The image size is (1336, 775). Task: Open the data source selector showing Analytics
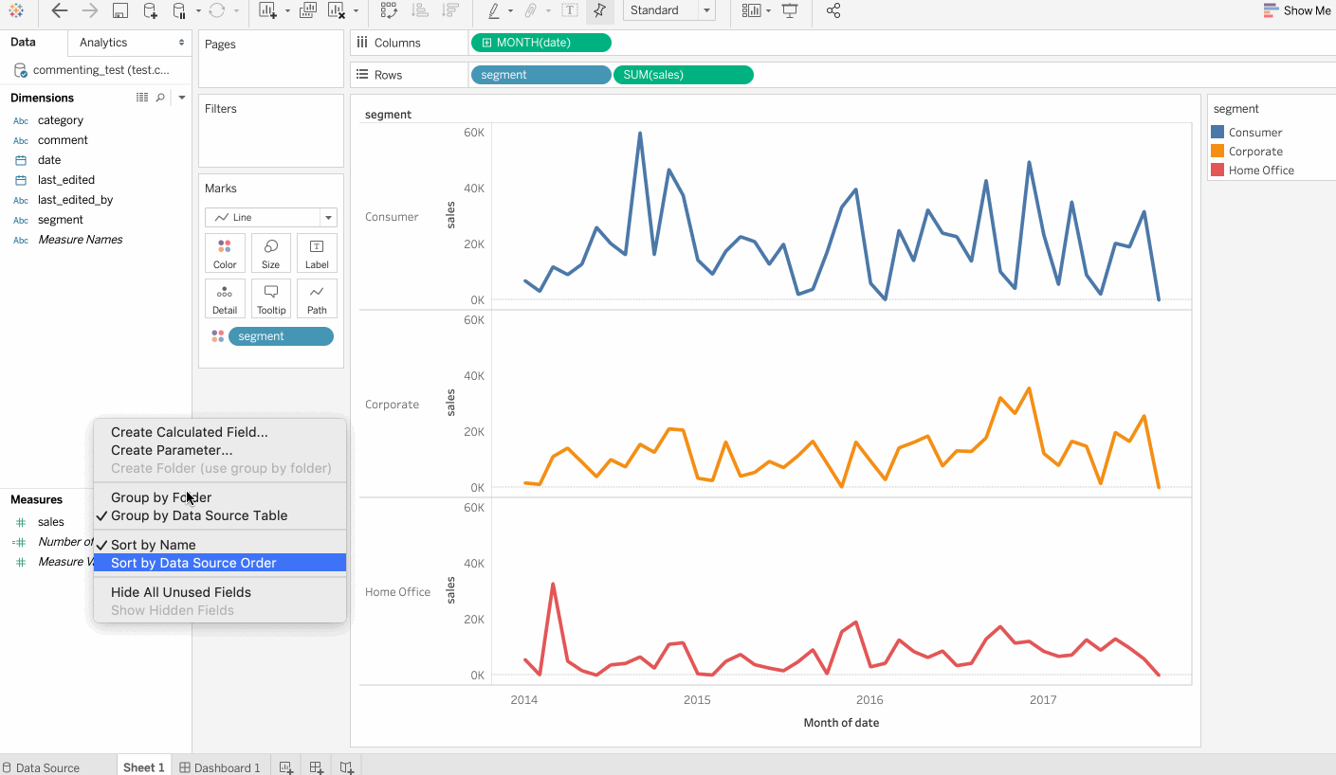(130, 42)
